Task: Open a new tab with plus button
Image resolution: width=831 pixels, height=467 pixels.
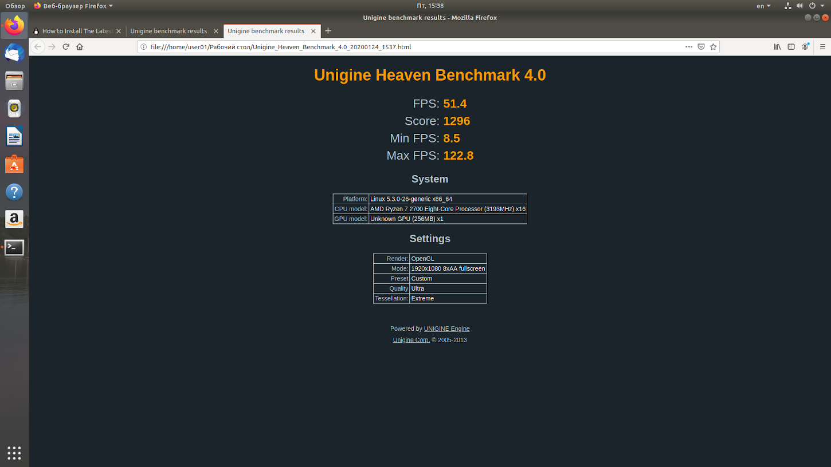Action: (328, 31)
